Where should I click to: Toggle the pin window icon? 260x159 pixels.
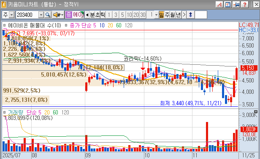[x=236, y=5]
